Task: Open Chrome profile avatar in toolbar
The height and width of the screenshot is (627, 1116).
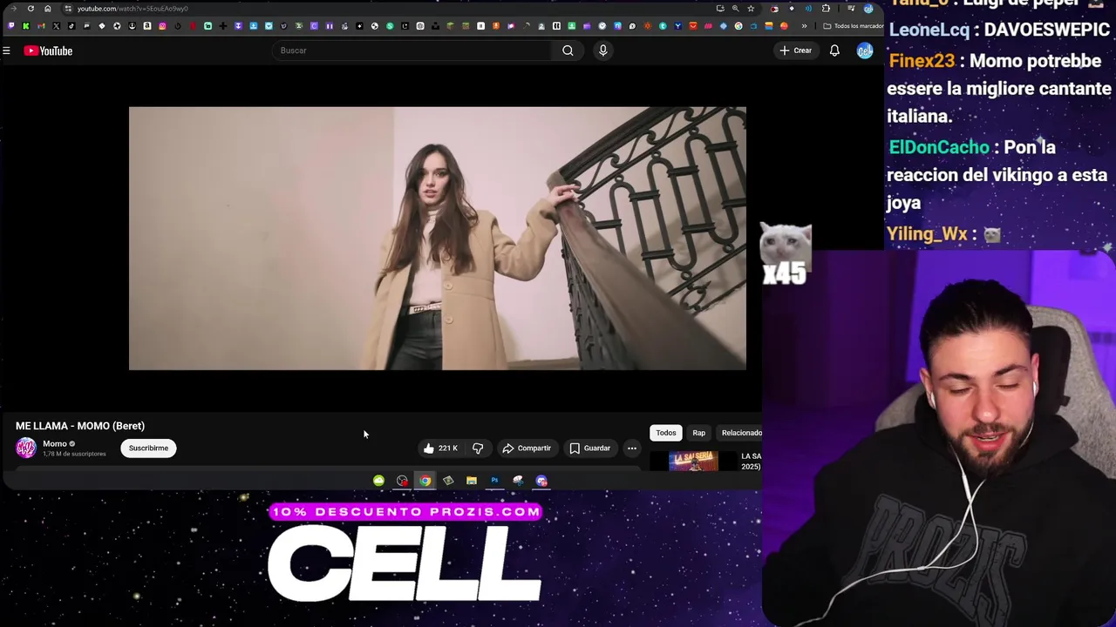Action: [868, 9]
